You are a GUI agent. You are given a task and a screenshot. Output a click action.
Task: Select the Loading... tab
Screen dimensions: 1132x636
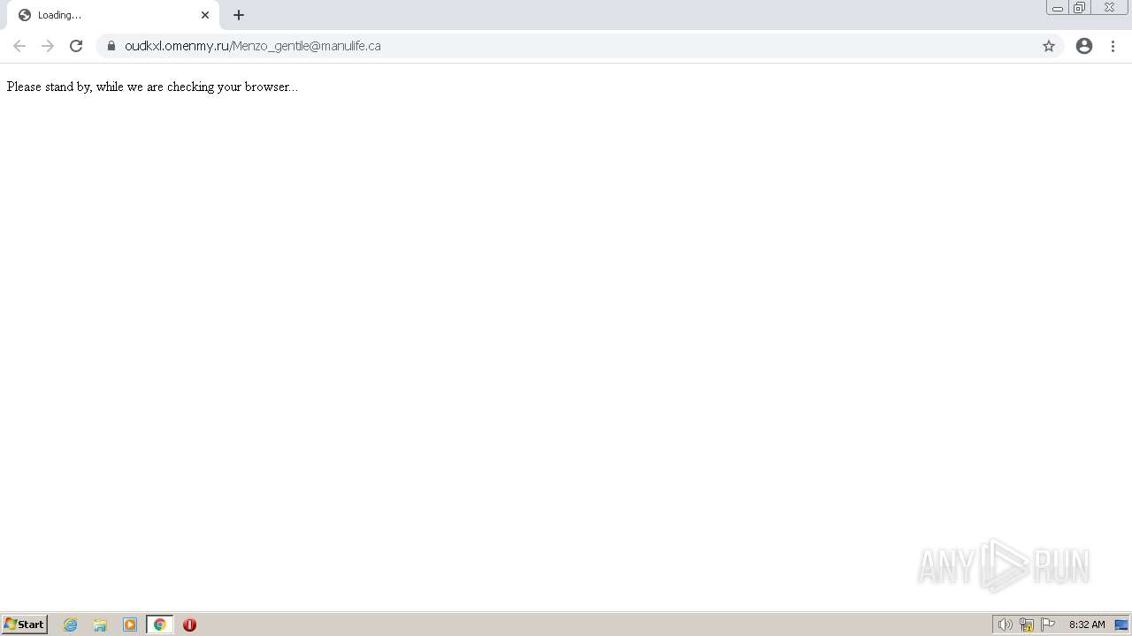coord(113,15)
